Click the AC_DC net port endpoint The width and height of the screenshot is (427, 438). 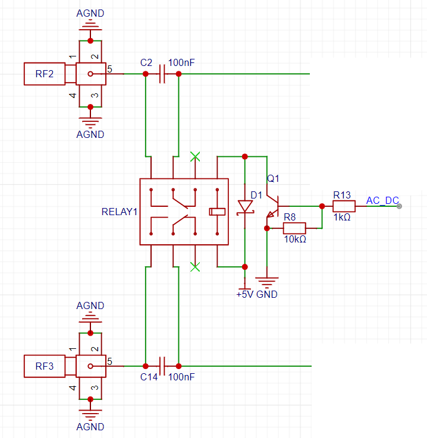click(x=399, y=206)
